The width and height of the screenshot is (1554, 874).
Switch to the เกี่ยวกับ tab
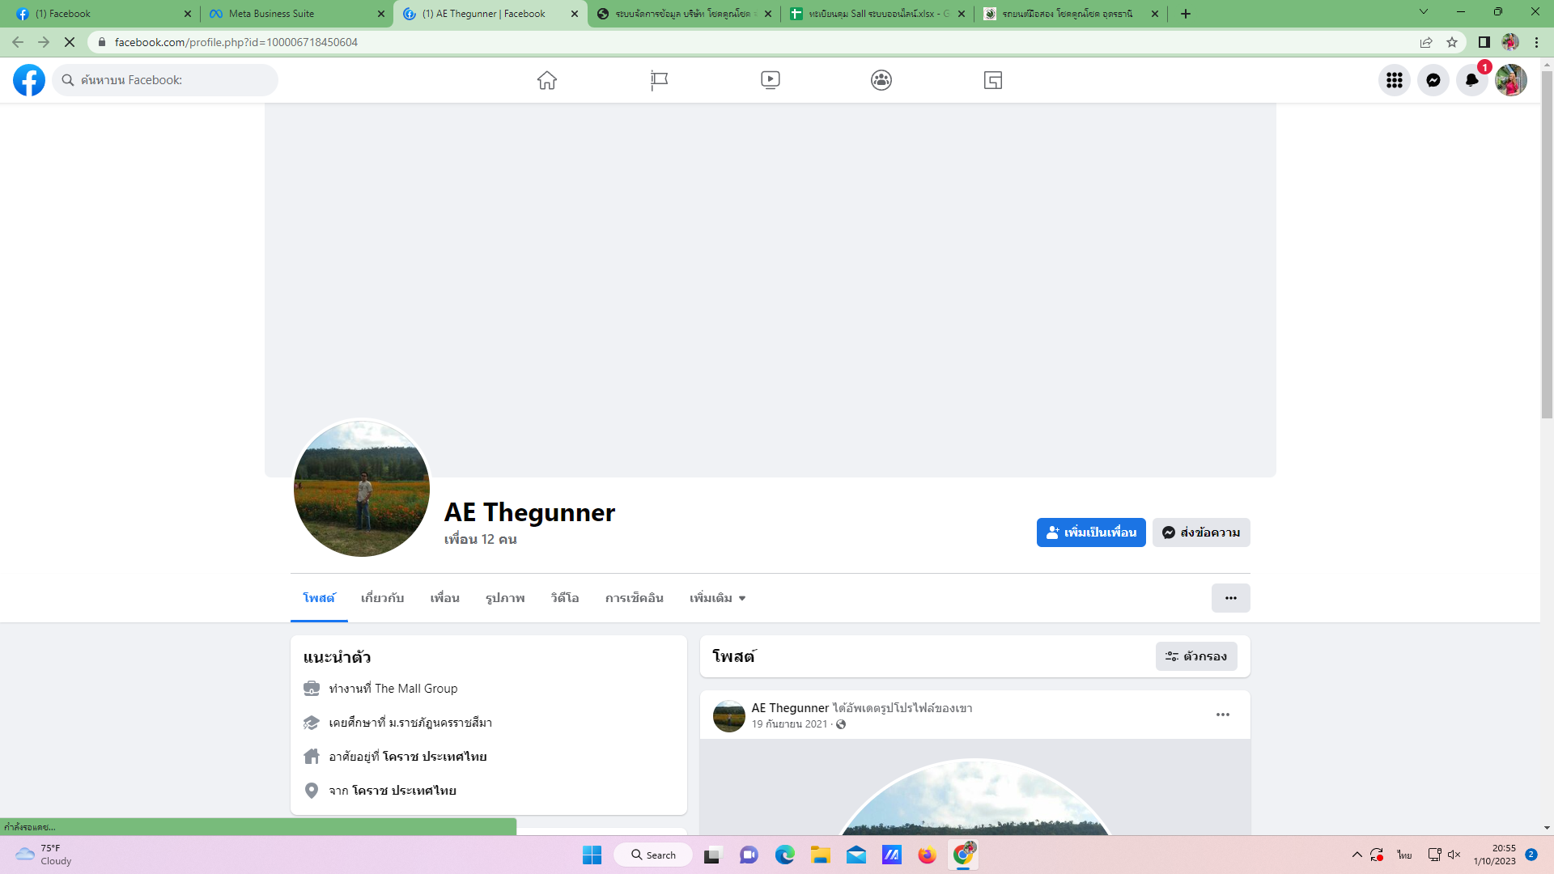pos(382,598)
